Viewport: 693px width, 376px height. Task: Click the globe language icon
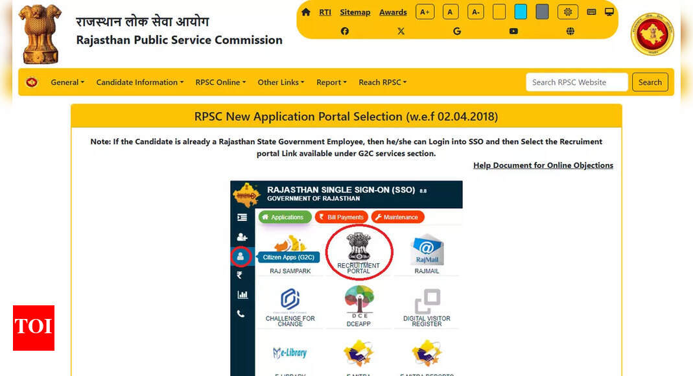pyautogui.click(x=570, y=31)
